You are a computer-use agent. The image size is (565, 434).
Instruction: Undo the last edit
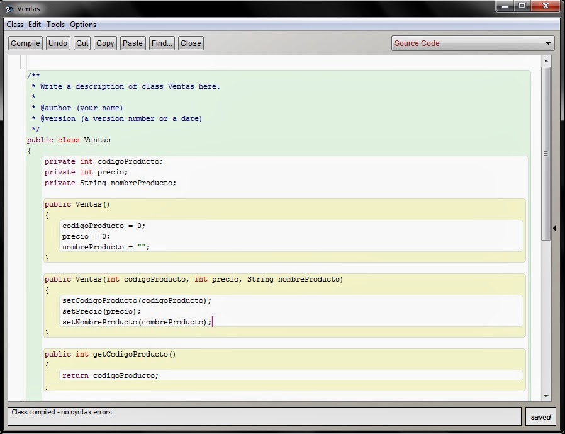click(57, 43)
